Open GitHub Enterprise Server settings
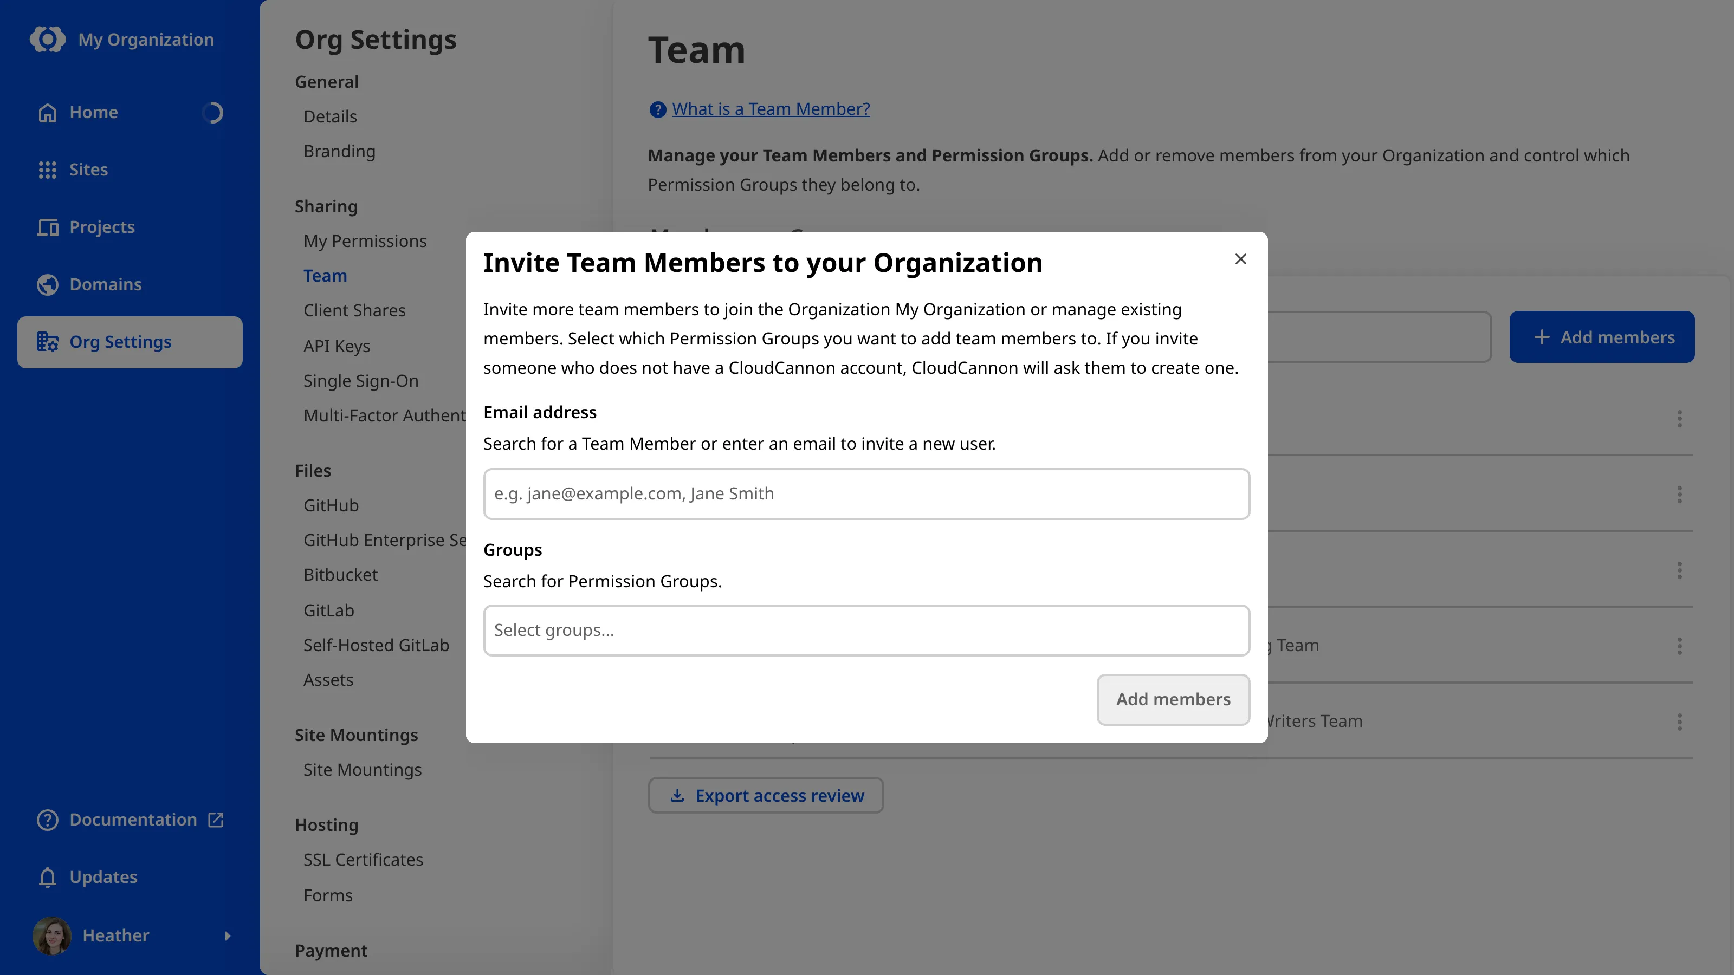This screenshot has height=975, width=1734. (x=384, y=541)
